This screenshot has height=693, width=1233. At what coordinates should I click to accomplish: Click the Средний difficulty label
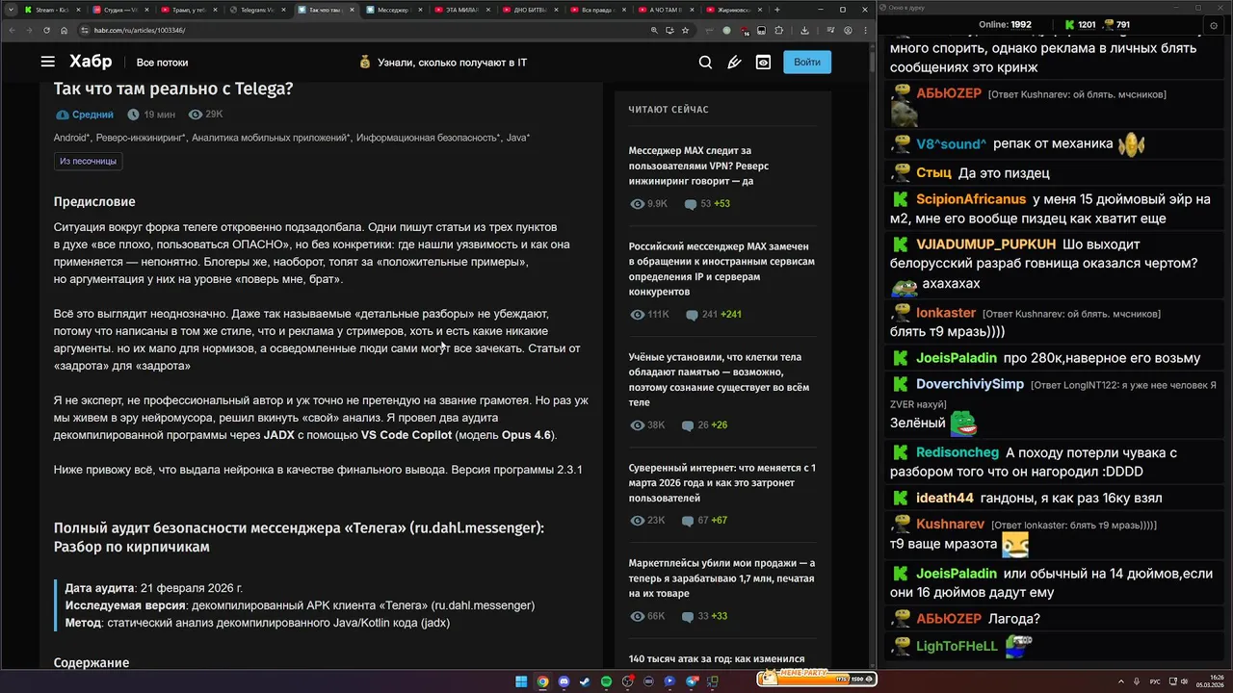85,115
